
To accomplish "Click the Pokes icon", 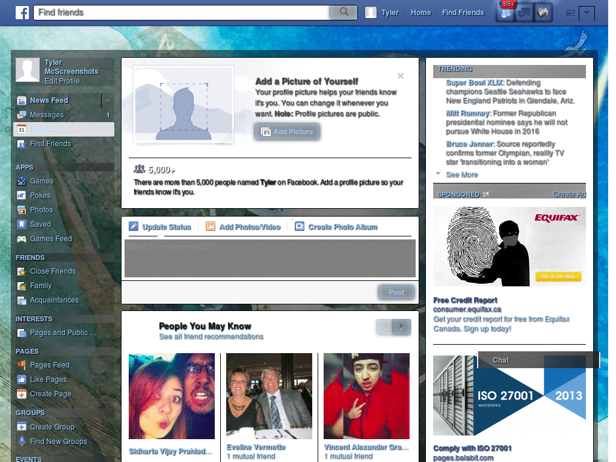I will pyautogui.click(x=22, y=196).
